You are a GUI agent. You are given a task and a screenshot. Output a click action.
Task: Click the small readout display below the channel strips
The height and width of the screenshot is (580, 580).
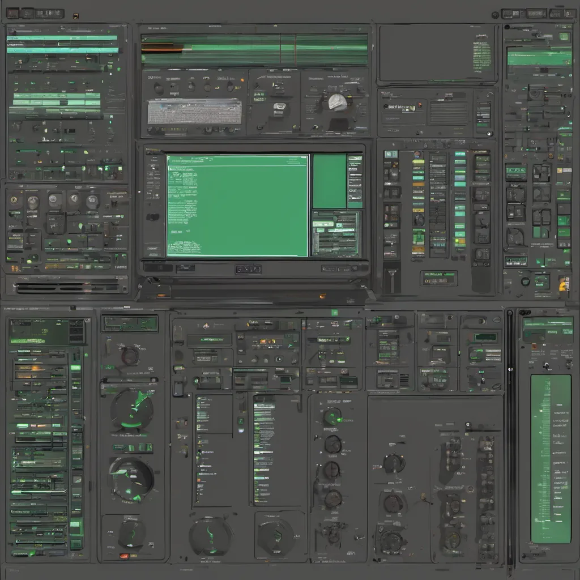[x=438, y=278]
